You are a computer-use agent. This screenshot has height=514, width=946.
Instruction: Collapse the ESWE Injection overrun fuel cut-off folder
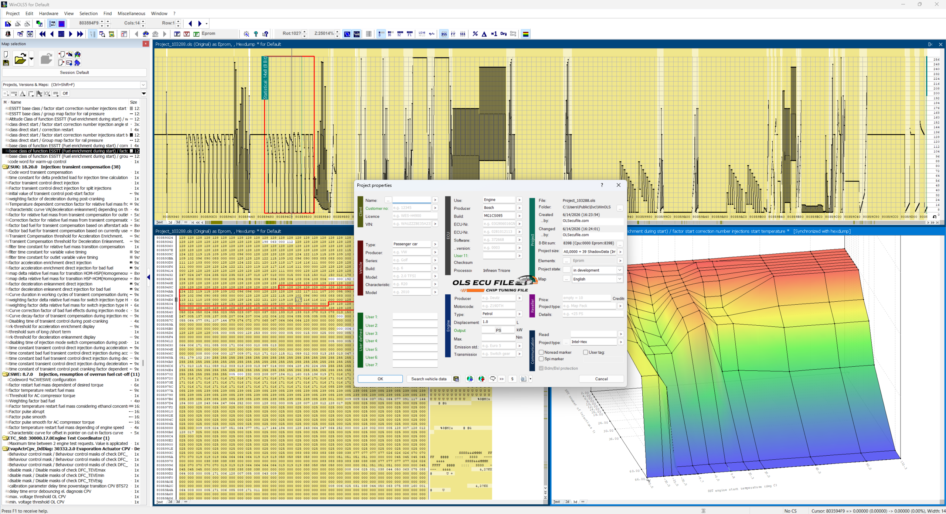point(6,374)
